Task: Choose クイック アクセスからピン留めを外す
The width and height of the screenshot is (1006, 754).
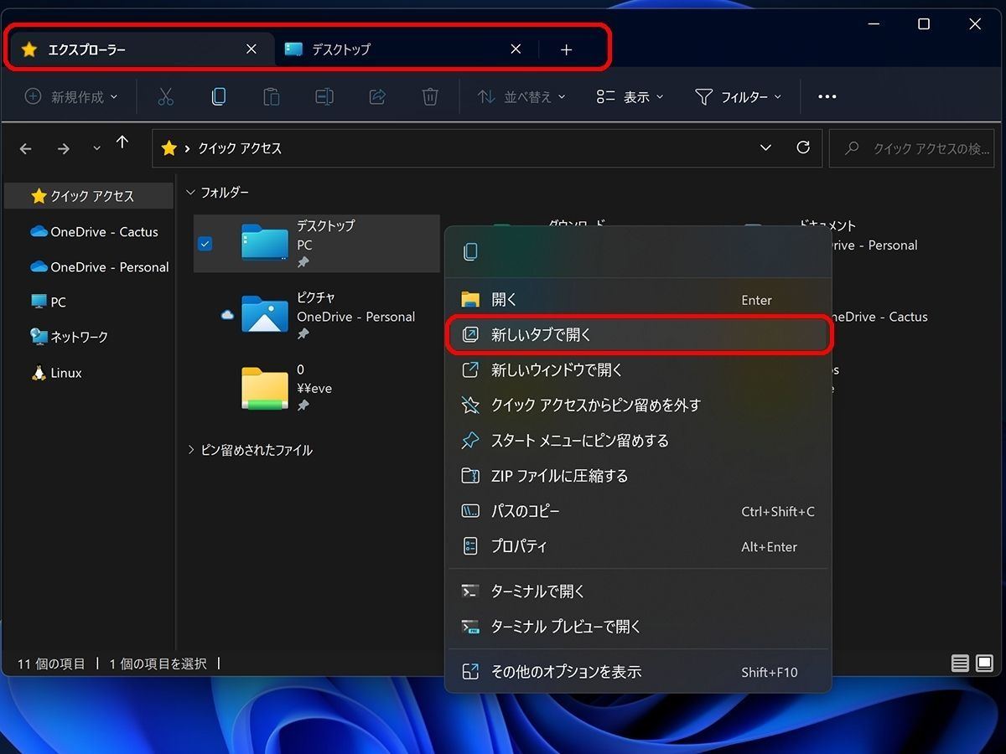Action: pyautogui.click(x=638, y=405)
